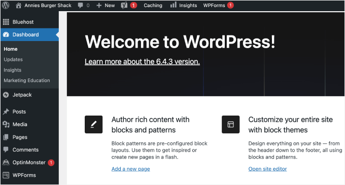Click the Insights bar chart icon in admin bar

click(x=174, y=5)
